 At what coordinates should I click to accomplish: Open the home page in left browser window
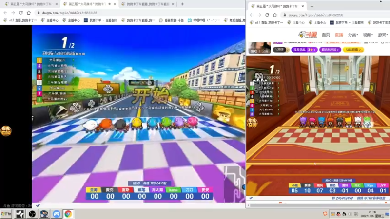pyautogui.click(x=29, y=13)
